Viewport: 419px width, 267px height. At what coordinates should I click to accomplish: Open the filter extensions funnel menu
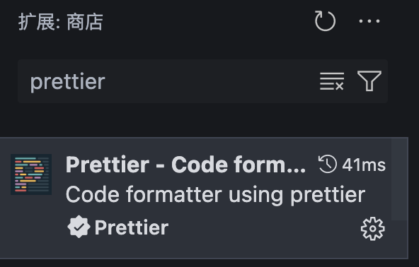pyautogui.click(x=369, y=81)
